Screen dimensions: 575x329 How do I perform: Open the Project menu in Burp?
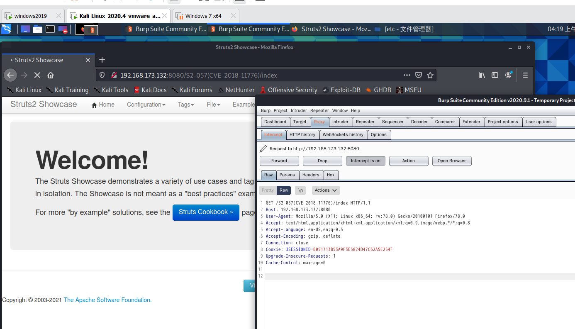pyautogui.click(x=280, y=111)
